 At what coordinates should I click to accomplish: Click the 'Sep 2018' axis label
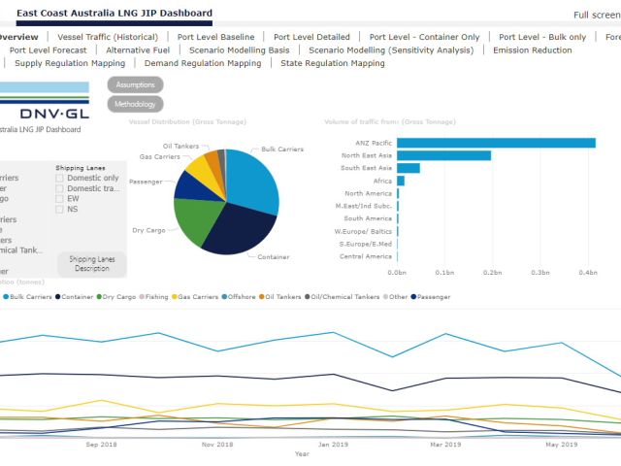(x=101, y=445)
